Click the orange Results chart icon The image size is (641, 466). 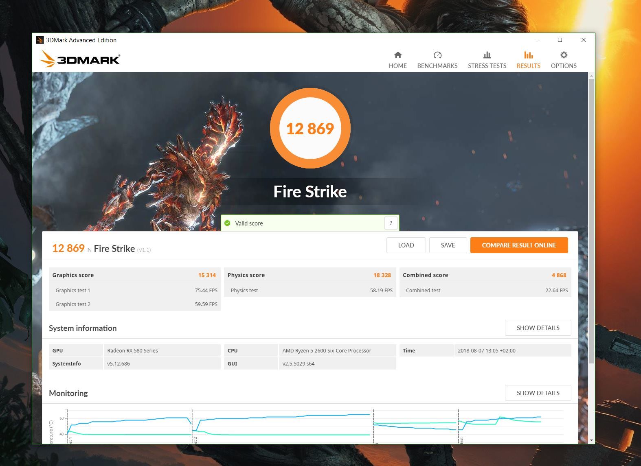pyautogui.click(x=529, y=55)
